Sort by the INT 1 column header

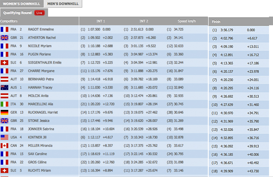[x=100, y=21]
